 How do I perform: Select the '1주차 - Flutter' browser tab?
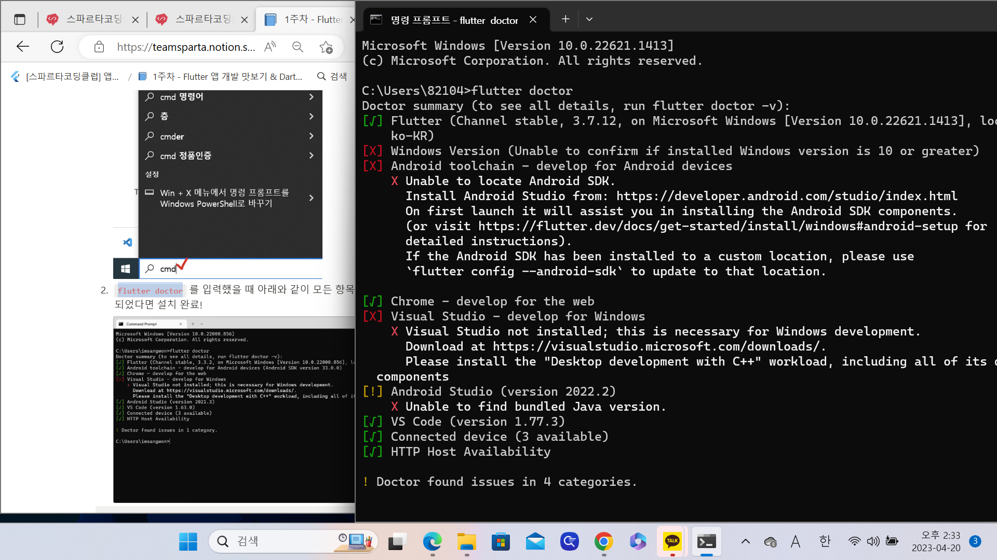(306, 20)
